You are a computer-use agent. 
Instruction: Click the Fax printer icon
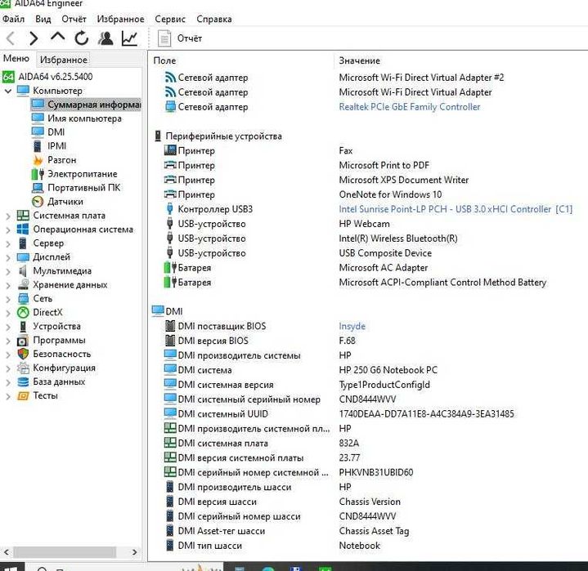click(x=170, y=150)
